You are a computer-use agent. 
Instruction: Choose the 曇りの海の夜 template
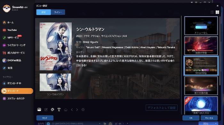(201, 86)
